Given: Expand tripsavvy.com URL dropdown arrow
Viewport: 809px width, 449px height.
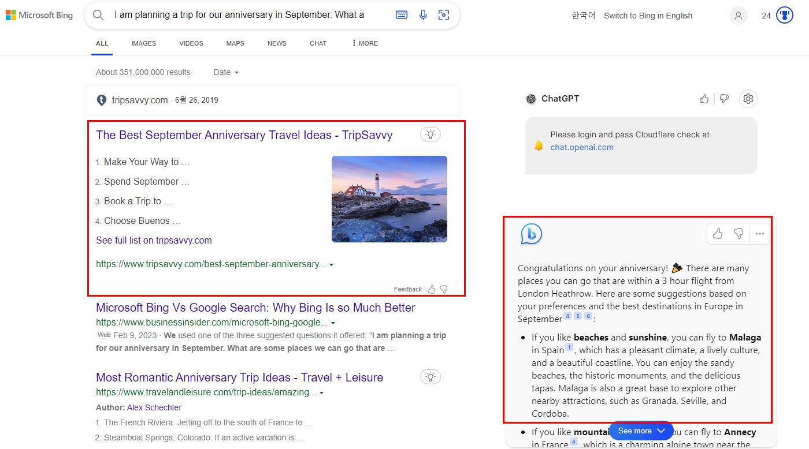Looking at the screenshot, I should pyautogui.click(x=331, y=265).
